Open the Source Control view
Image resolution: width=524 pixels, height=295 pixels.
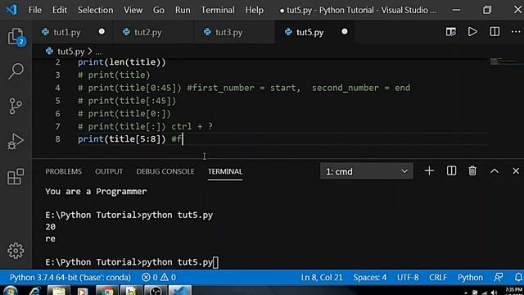point(16,106)
